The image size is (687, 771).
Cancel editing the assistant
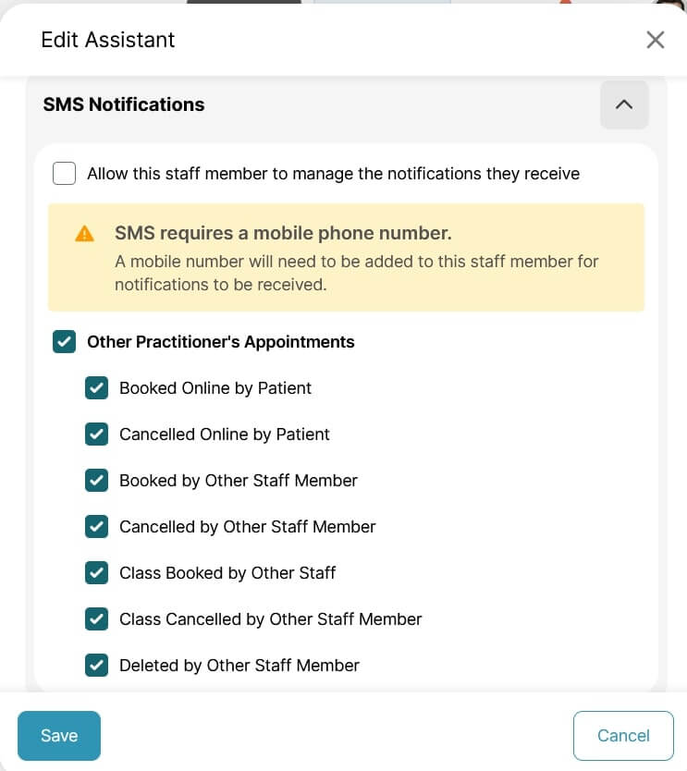tap(622, 735)
